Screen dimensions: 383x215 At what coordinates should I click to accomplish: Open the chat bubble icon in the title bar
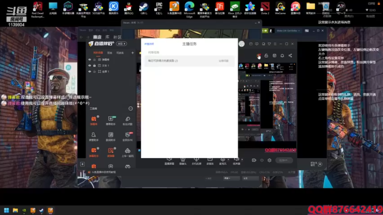257,44
